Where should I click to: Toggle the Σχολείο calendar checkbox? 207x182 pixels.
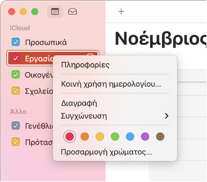(x=16, y=91)
